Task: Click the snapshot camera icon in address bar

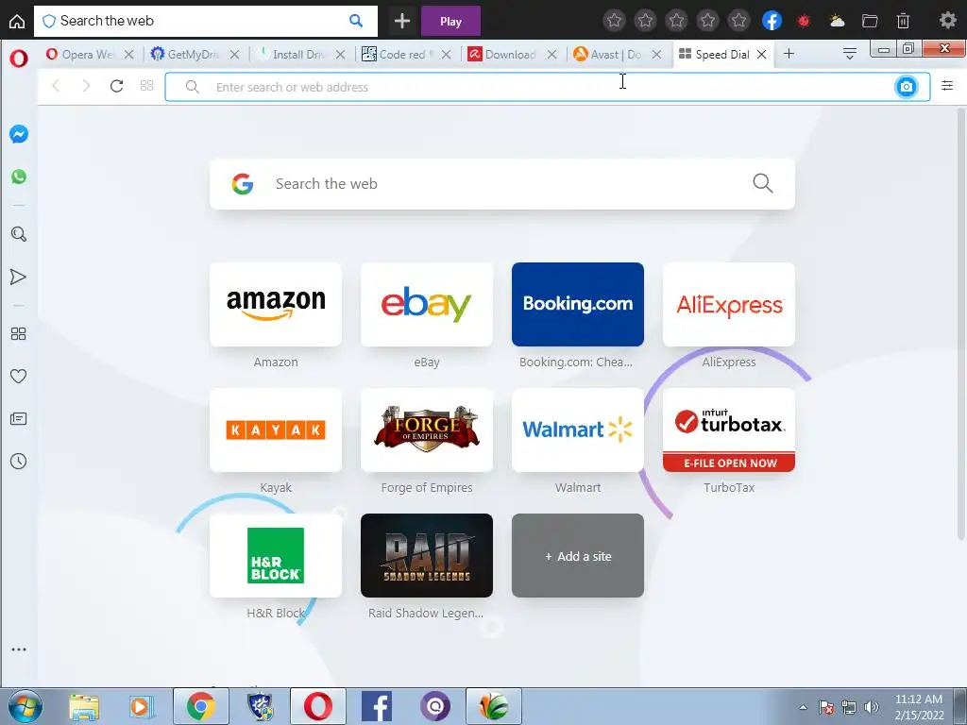Action: point(906,87)
